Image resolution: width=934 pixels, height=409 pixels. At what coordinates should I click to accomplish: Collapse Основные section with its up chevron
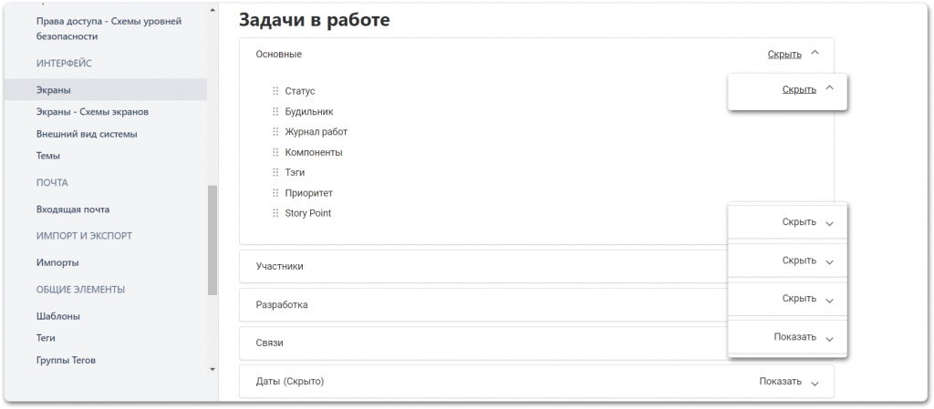pyautogui.click(x=815, y=54)
